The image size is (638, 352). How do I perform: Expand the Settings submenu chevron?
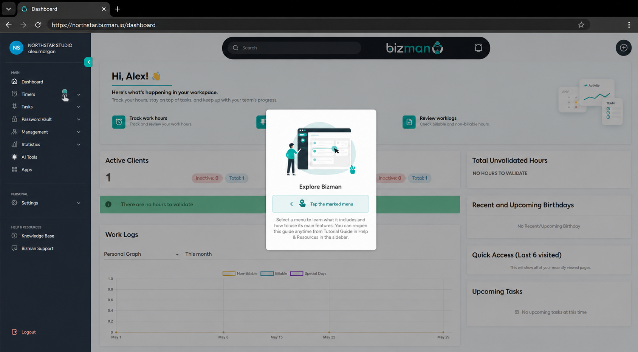click(x=79, y=203)
